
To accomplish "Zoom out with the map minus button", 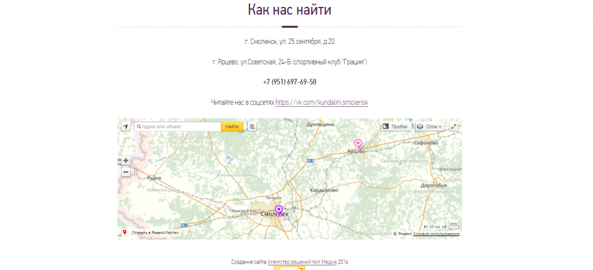I will (126, 172).
